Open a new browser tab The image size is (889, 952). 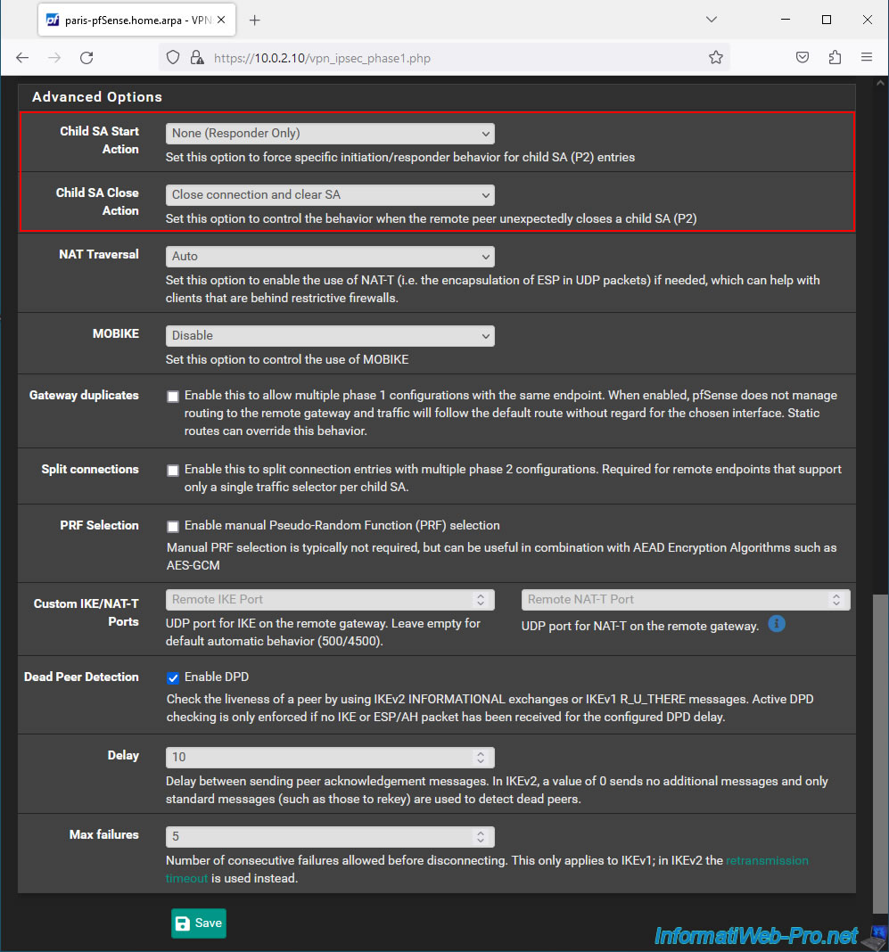click(x=254, y=20)
